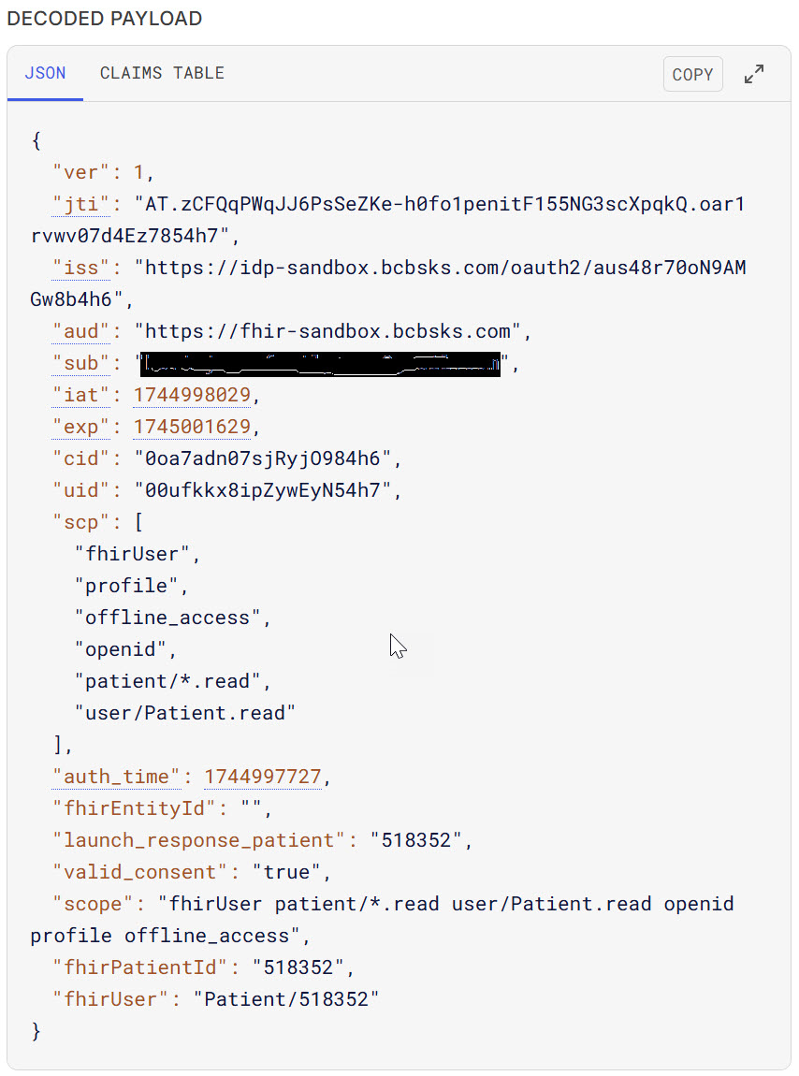This screenshot has height=1076, width=799.
Task: Click the iat timestamp value 1744998029
Action: [x=192, y=395]
